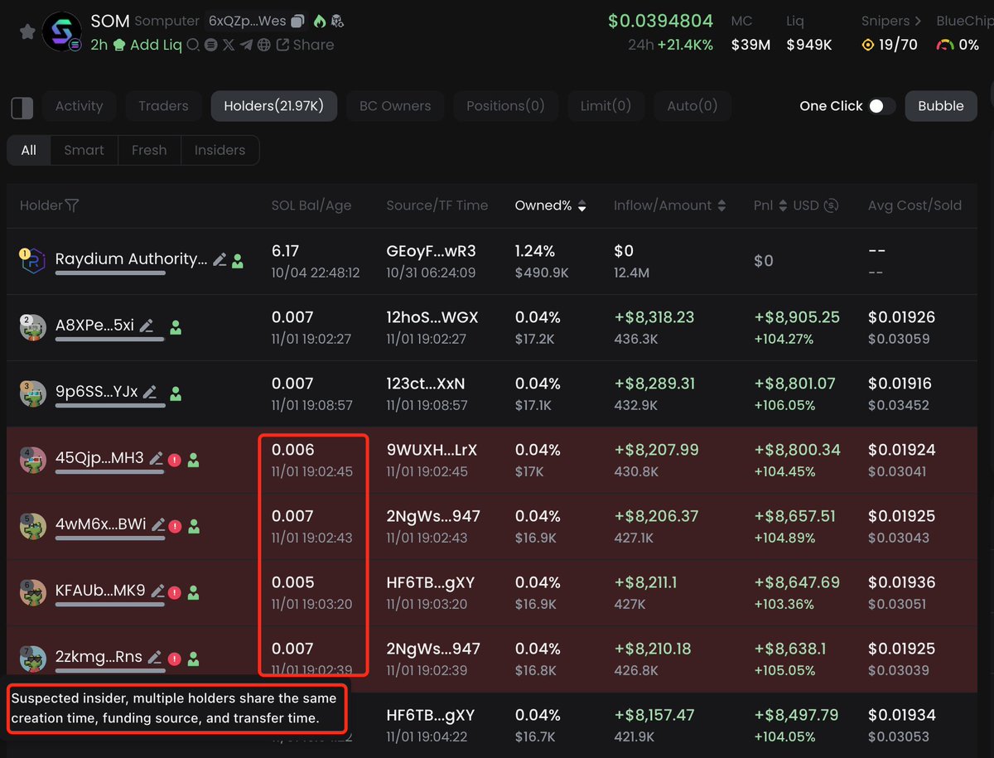Viewport: 994px width, 758px height.
Task: Click the yellow sniper target icon near 19/70
Action: [868, 45]
